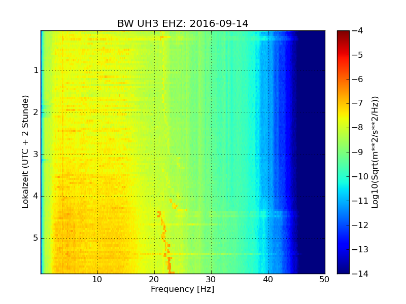This screenshot has height=304, width=406.
Task: Click the colorbar tick label −6
Action: coord(358,79)
